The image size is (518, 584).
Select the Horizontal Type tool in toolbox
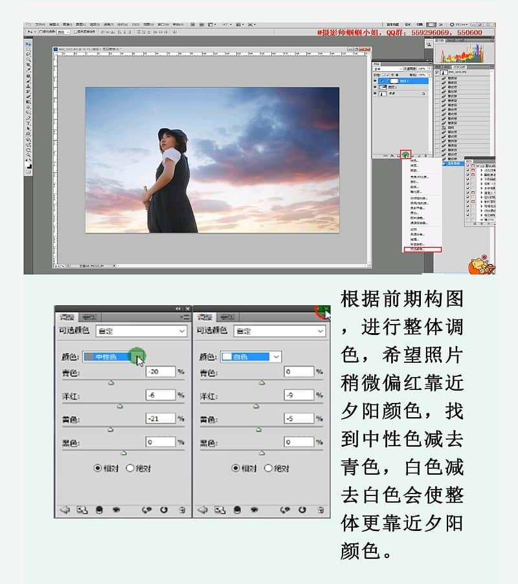[28, 122]
